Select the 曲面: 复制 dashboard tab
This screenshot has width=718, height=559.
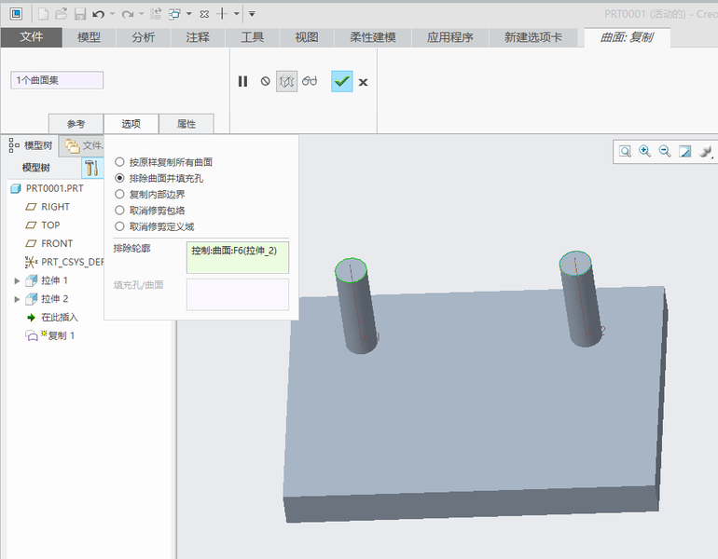click(627, 37)
